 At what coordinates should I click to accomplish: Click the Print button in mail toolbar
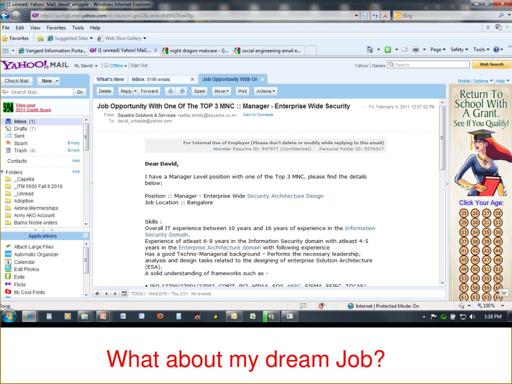[x=242, y=91]
